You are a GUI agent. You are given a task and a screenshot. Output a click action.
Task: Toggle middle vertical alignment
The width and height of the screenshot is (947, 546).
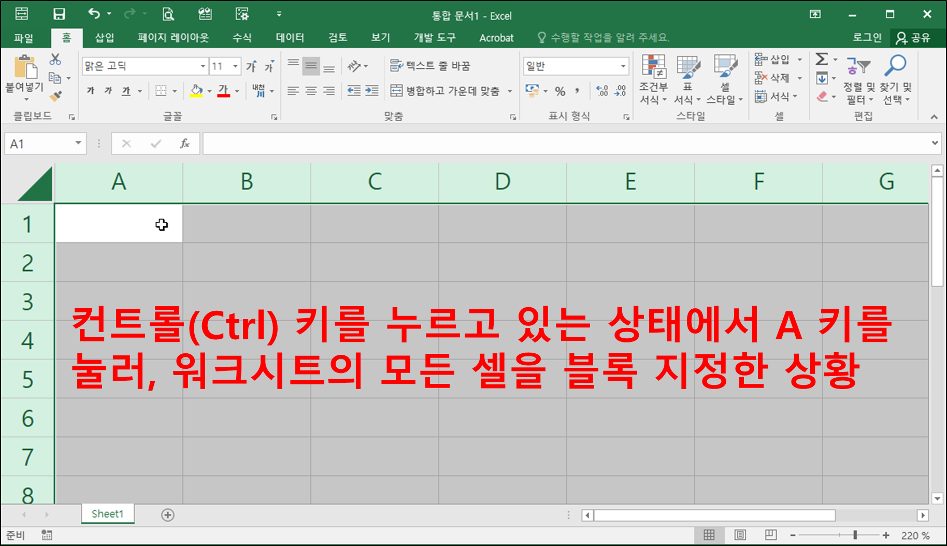pyautogui.click(x=311, y=66)
